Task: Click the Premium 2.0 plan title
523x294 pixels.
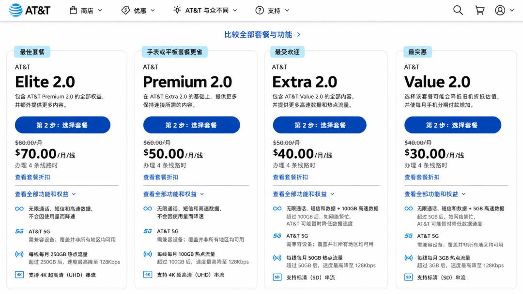Action: pyautogui.click(x=187, y=82)
